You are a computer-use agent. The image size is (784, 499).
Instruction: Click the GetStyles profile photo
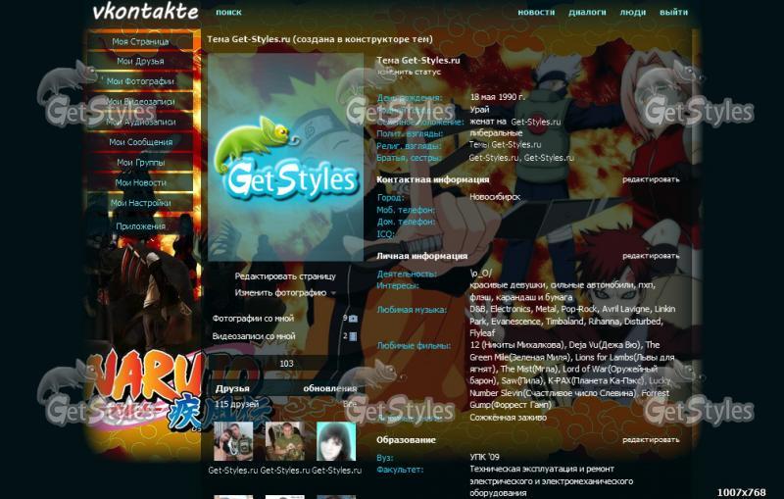click(285, 158)
